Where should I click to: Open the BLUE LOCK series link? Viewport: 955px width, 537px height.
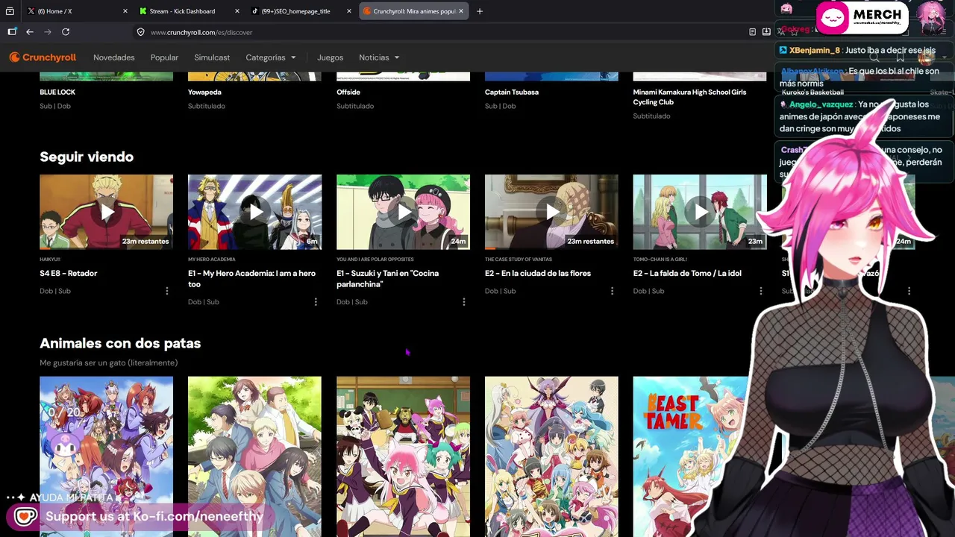pyautogui.click(x=57, y=92)
